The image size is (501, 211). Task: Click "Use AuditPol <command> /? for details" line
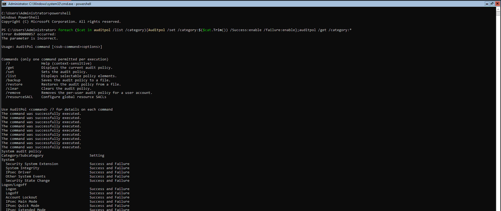57,109
